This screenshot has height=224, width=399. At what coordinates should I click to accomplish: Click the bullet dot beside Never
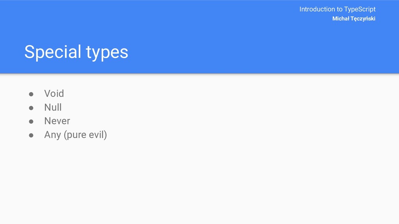click(31, 122)
